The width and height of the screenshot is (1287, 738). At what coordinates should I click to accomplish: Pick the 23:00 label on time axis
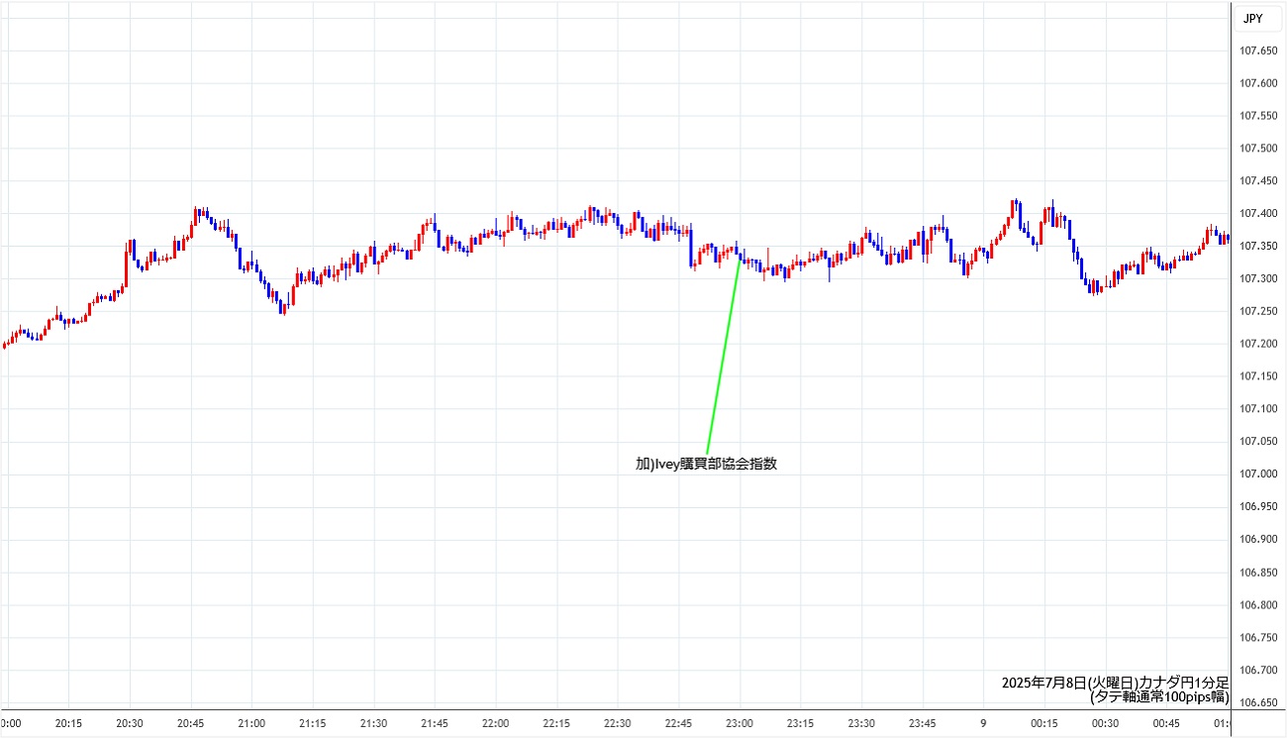click(740, 723)
